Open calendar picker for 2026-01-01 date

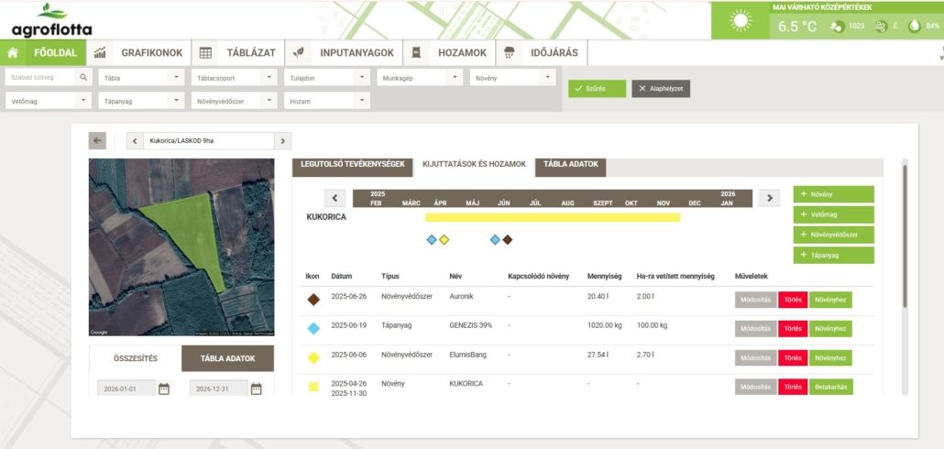[x=164, y=389]
